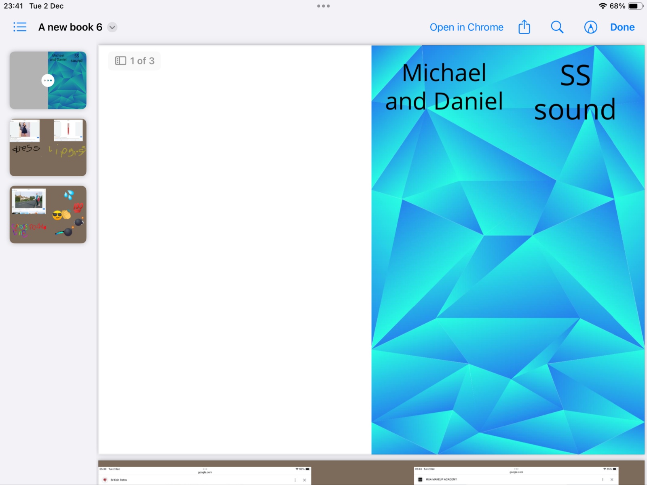Tap the Open in Chrome link
This screenshot has width=647, height=485.
tap(466, 27)
